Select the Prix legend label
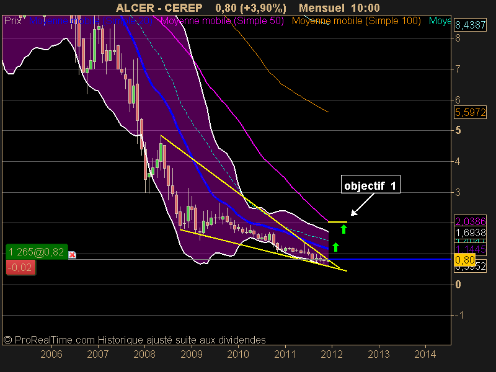Screen dimensions: 496x372 click(13, 21)
